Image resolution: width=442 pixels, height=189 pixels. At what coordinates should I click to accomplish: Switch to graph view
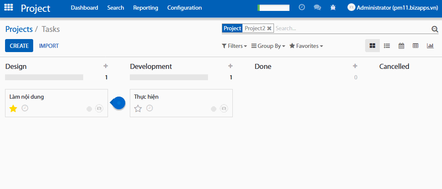tap(430, 46)
